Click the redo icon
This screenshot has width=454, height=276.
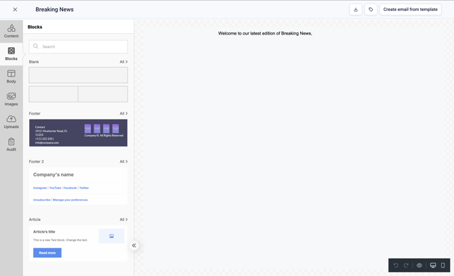pos(406,265)
